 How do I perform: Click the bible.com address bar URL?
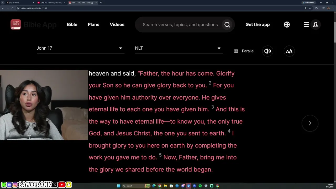coord(34,8)
